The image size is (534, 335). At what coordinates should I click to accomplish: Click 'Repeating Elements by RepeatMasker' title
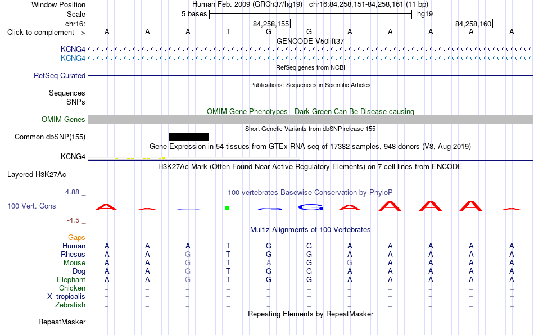pos(311,314)
